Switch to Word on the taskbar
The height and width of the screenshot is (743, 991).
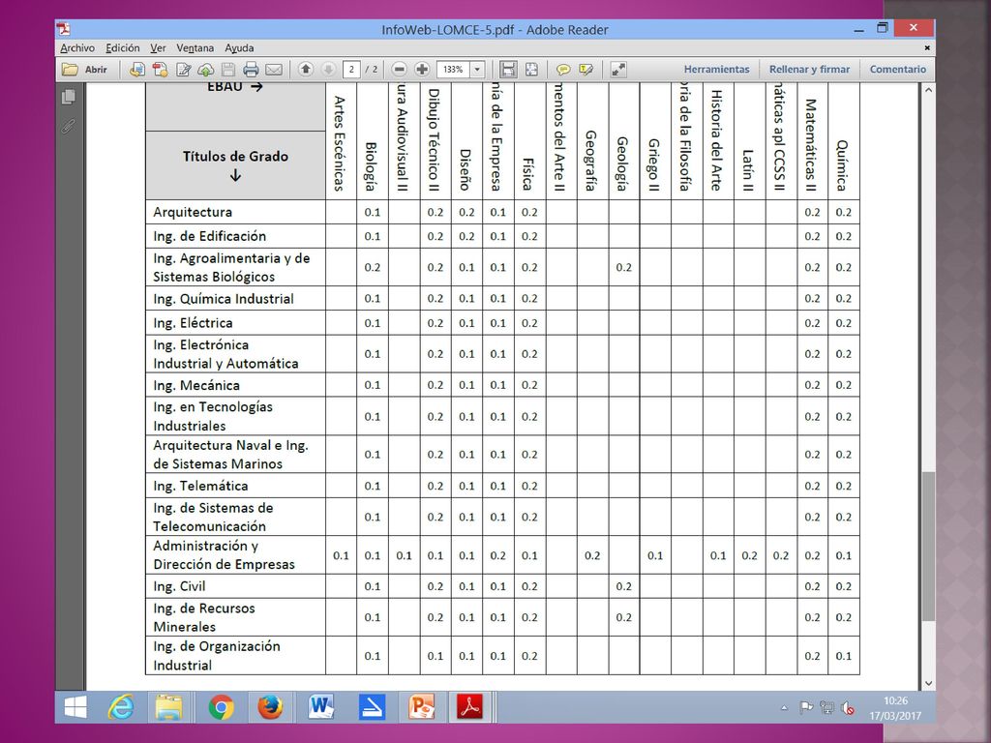tap(321, 706)
